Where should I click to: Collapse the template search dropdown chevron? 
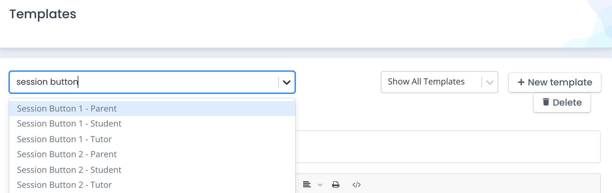pos(286,82)
